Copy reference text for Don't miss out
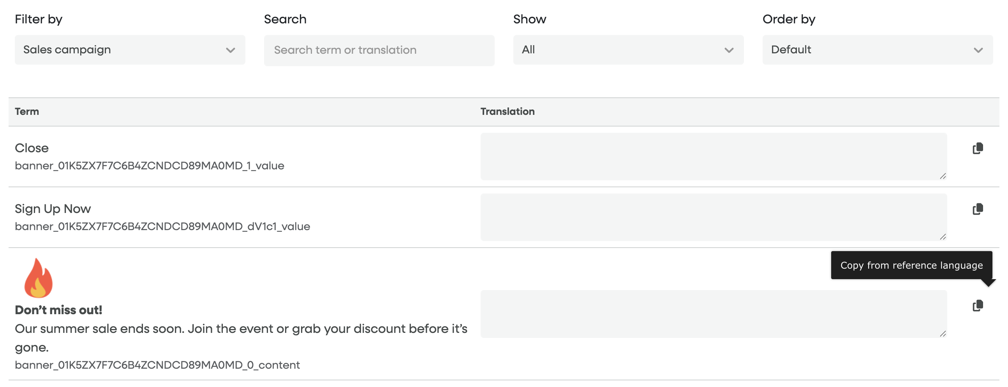The image size is (1008, 387). point(978,306)
